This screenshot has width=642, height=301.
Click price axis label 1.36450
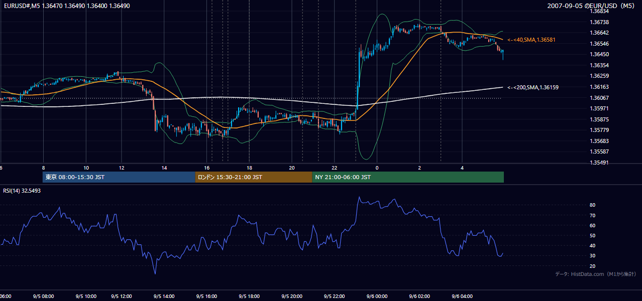(x=599, y=54)
